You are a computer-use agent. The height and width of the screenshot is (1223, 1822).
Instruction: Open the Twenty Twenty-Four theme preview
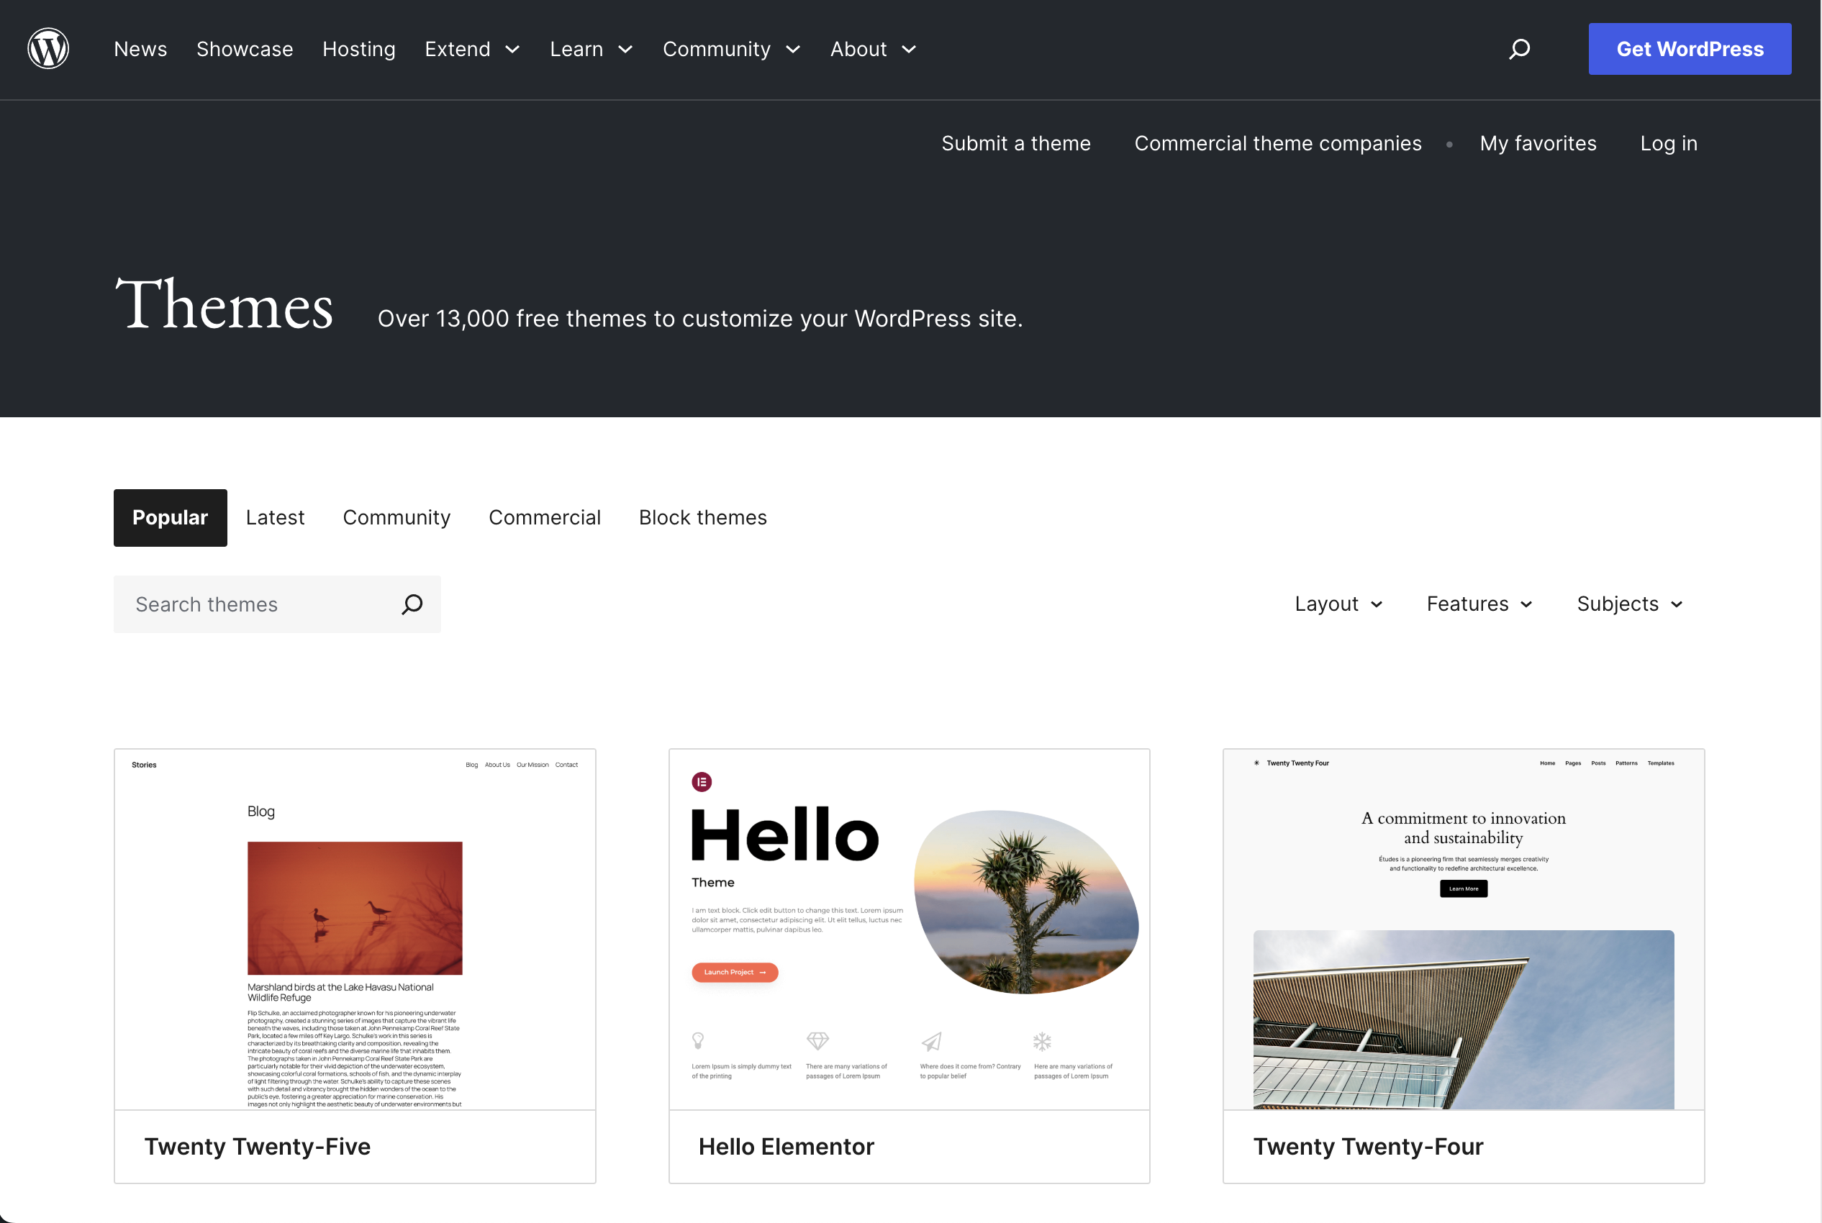[x=1462, y=928]
